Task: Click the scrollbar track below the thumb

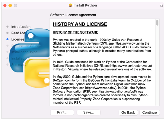Action: pyautogui.click(x=157, y=66)
